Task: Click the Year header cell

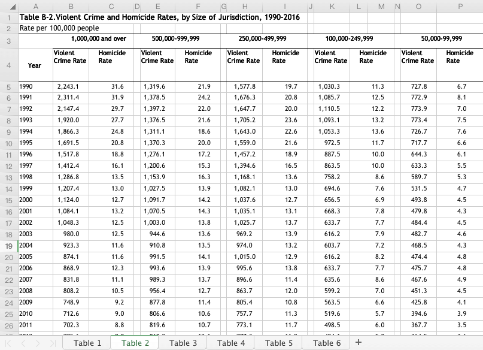Action: coord(35,65)
